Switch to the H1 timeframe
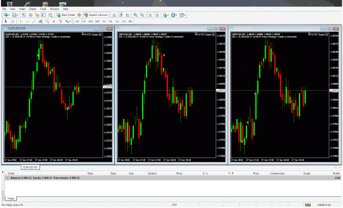 (x=104, y=21)
